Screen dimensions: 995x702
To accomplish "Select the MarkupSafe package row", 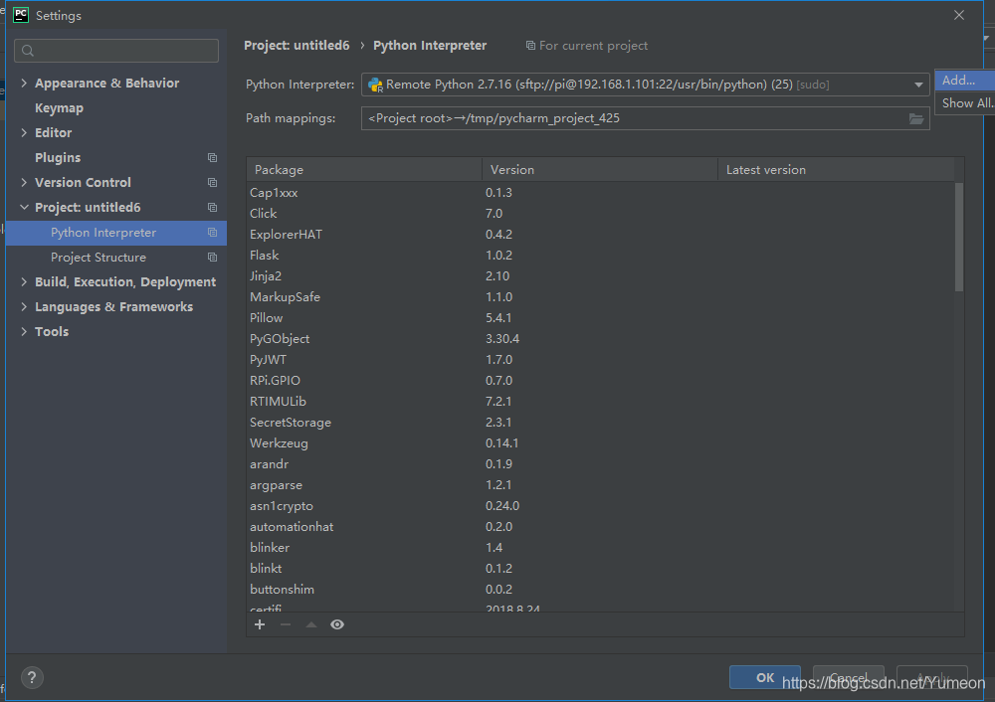I will 600,297.
